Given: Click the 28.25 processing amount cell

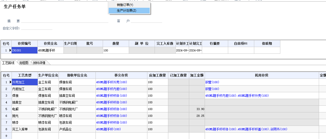Looking at the screenshot, I should tap(197, 116).
